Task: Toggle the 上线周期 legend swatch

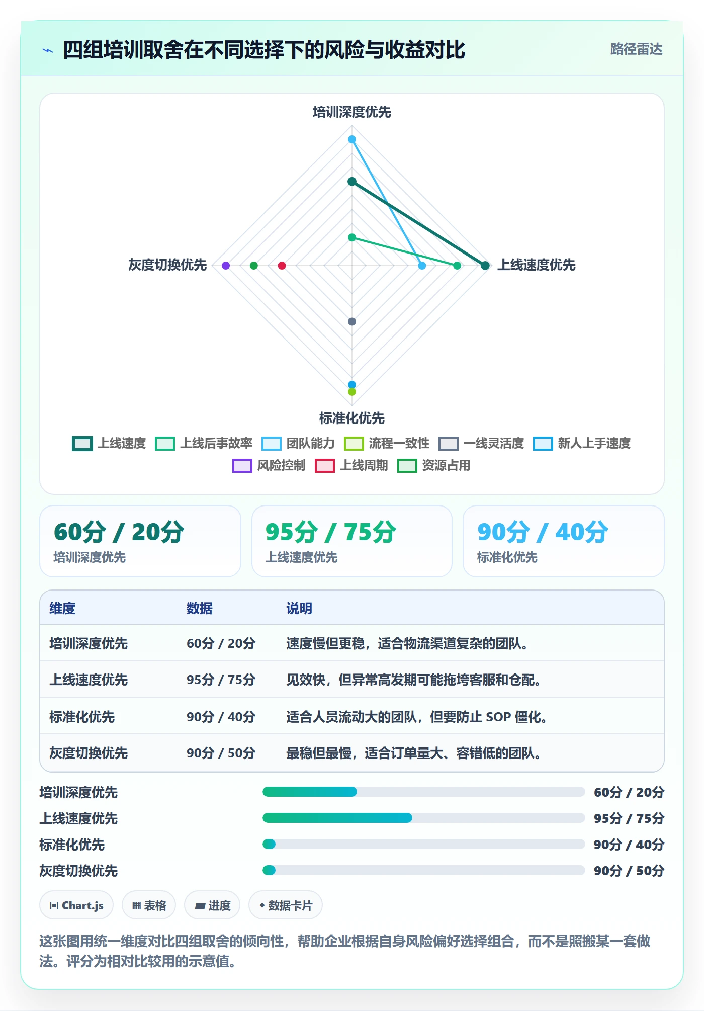Action: tap(325, 466)
